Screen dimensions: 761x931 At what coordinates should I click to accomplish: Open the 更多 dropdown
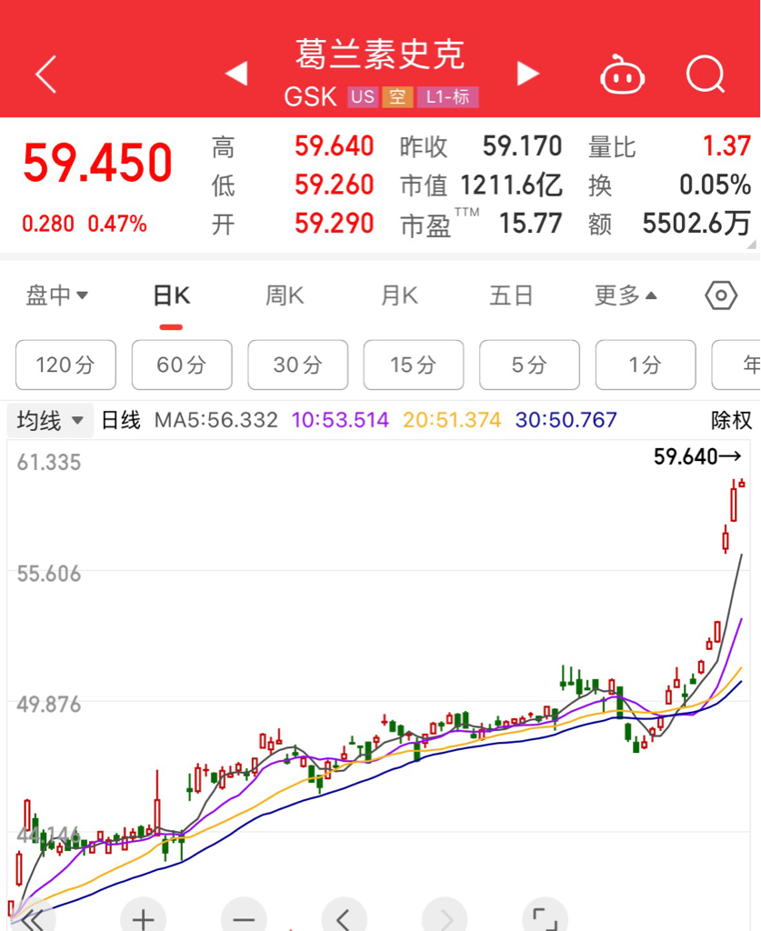click(626, 295)
